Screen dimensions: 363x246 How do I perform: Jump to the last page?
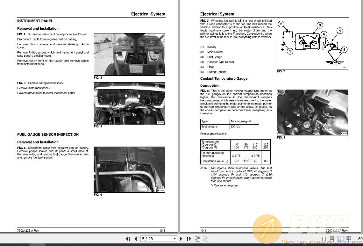189,238
